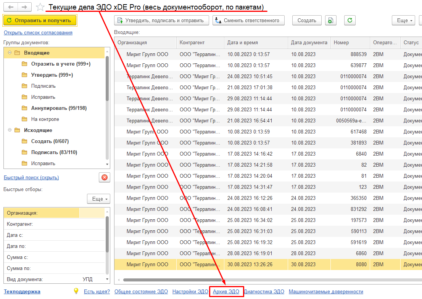Click Утвердить, подписать и отправить
The image size is (422, 299).
tap(161, 21)
